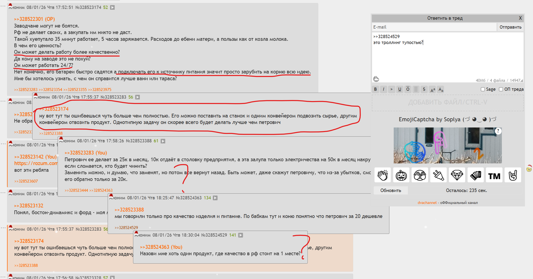
Task: Enable the Sage checkbox
Action: point(483,89)
